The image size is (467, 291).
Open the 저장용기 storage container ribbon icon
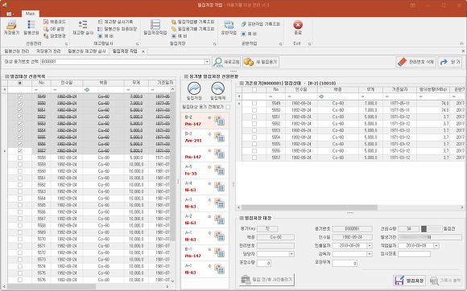[x=11, y=27]
